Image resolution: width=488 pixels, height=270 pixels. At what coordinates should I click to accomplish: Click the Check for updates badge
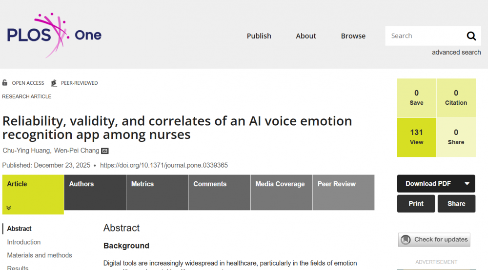tap(434, 239)
